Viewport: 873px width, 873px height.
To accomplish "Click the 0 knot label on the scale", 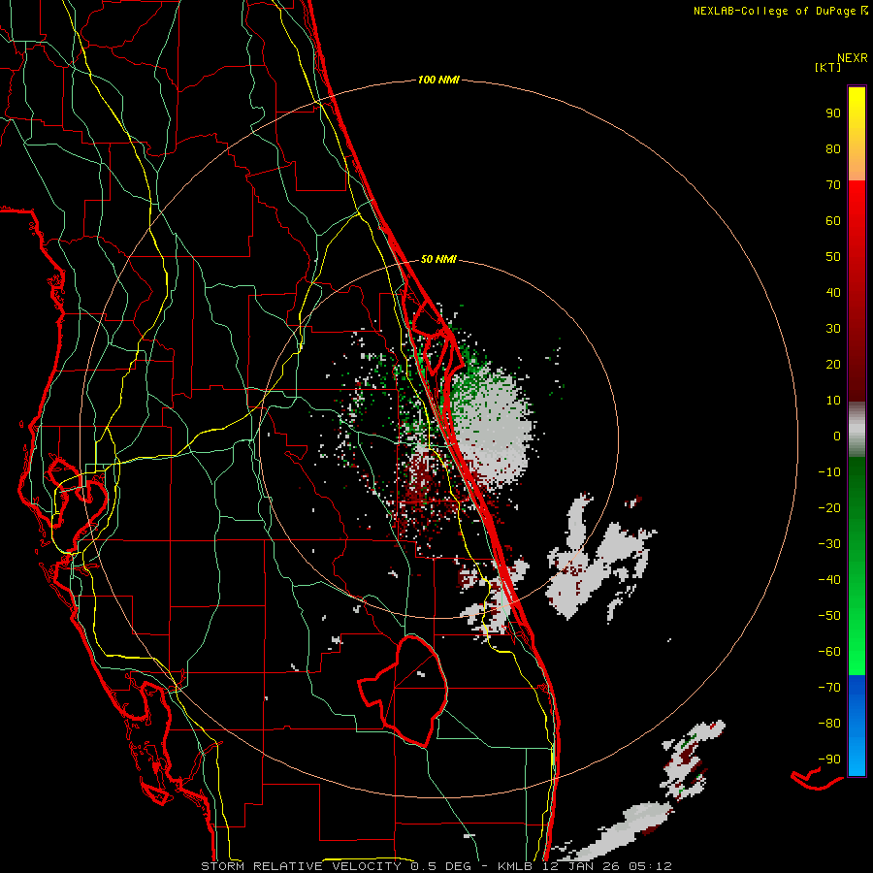I will [x=837, y=436].
